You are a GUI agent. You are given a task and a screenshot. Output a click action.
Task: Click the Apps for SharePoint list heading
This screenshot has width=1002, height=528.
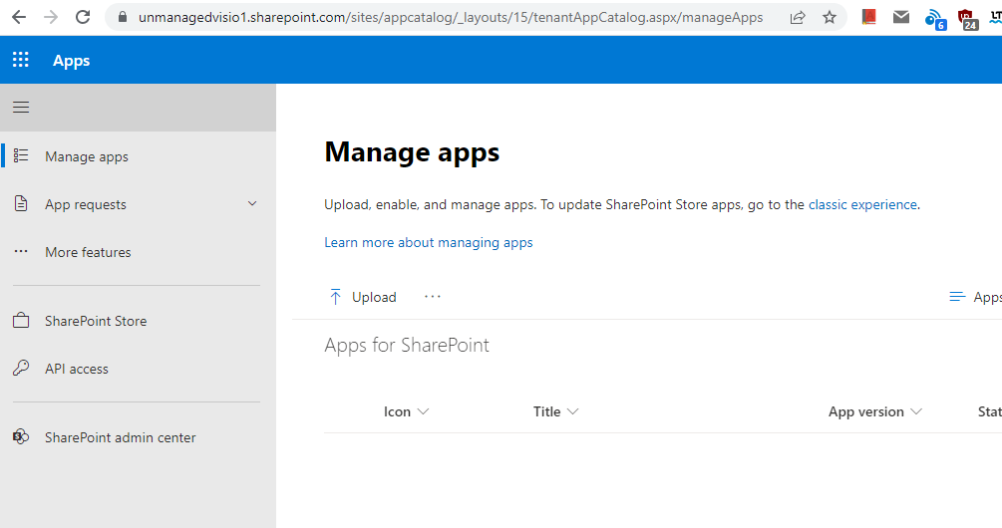(407, 346)
